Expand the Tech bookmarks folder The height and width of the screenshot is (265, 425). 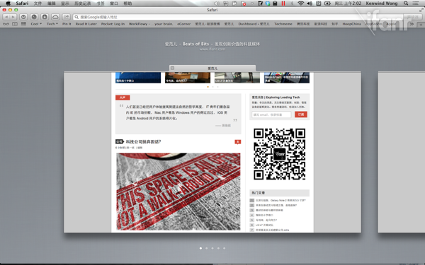coord(52,24)
